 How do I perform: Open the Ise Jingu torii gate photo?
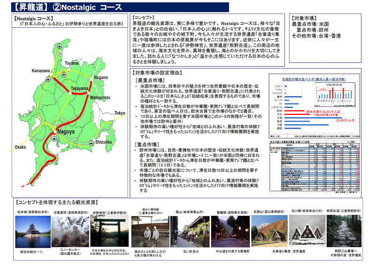109,231
